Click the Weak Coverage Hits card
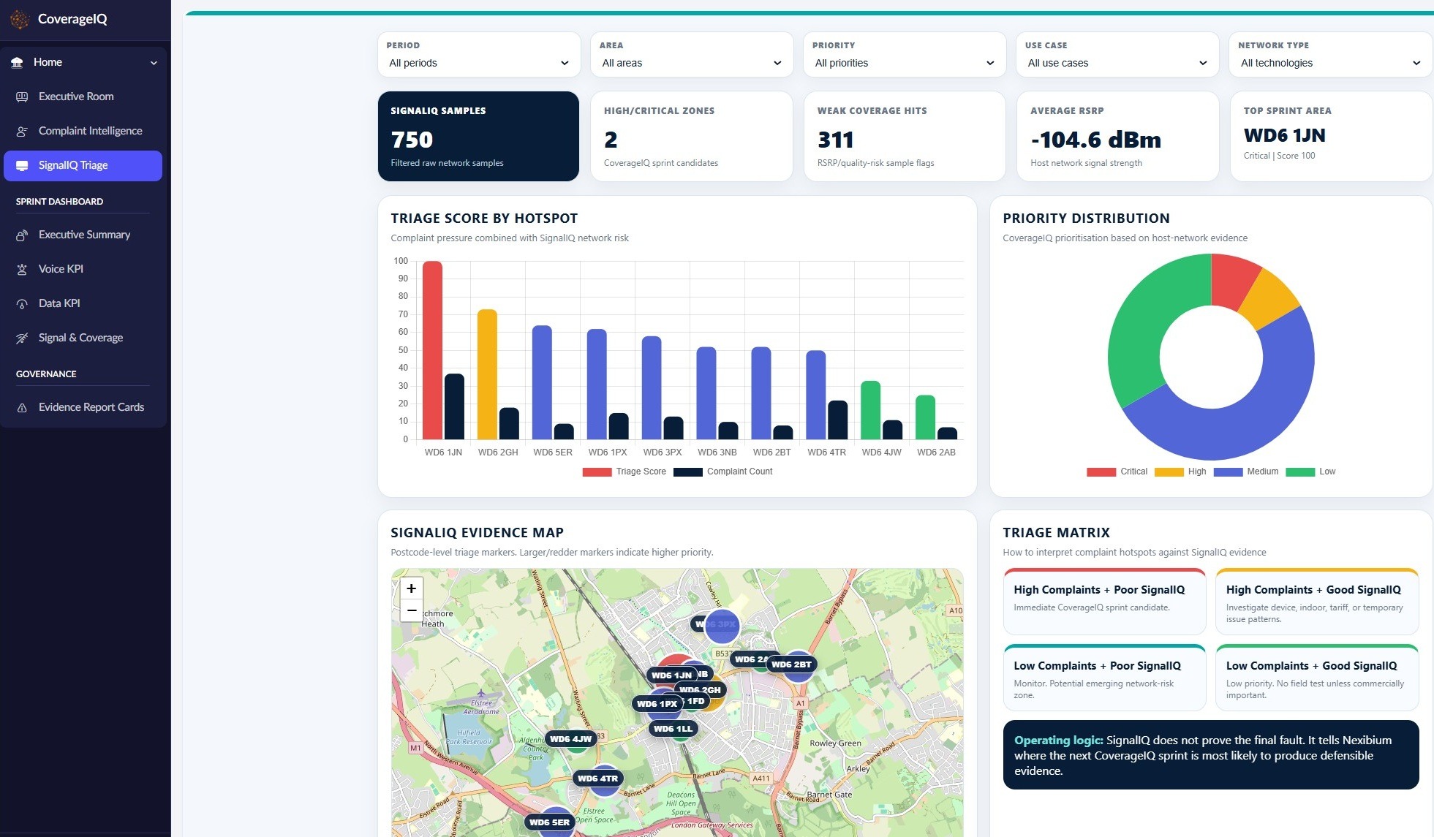 (x=905, y=136)
